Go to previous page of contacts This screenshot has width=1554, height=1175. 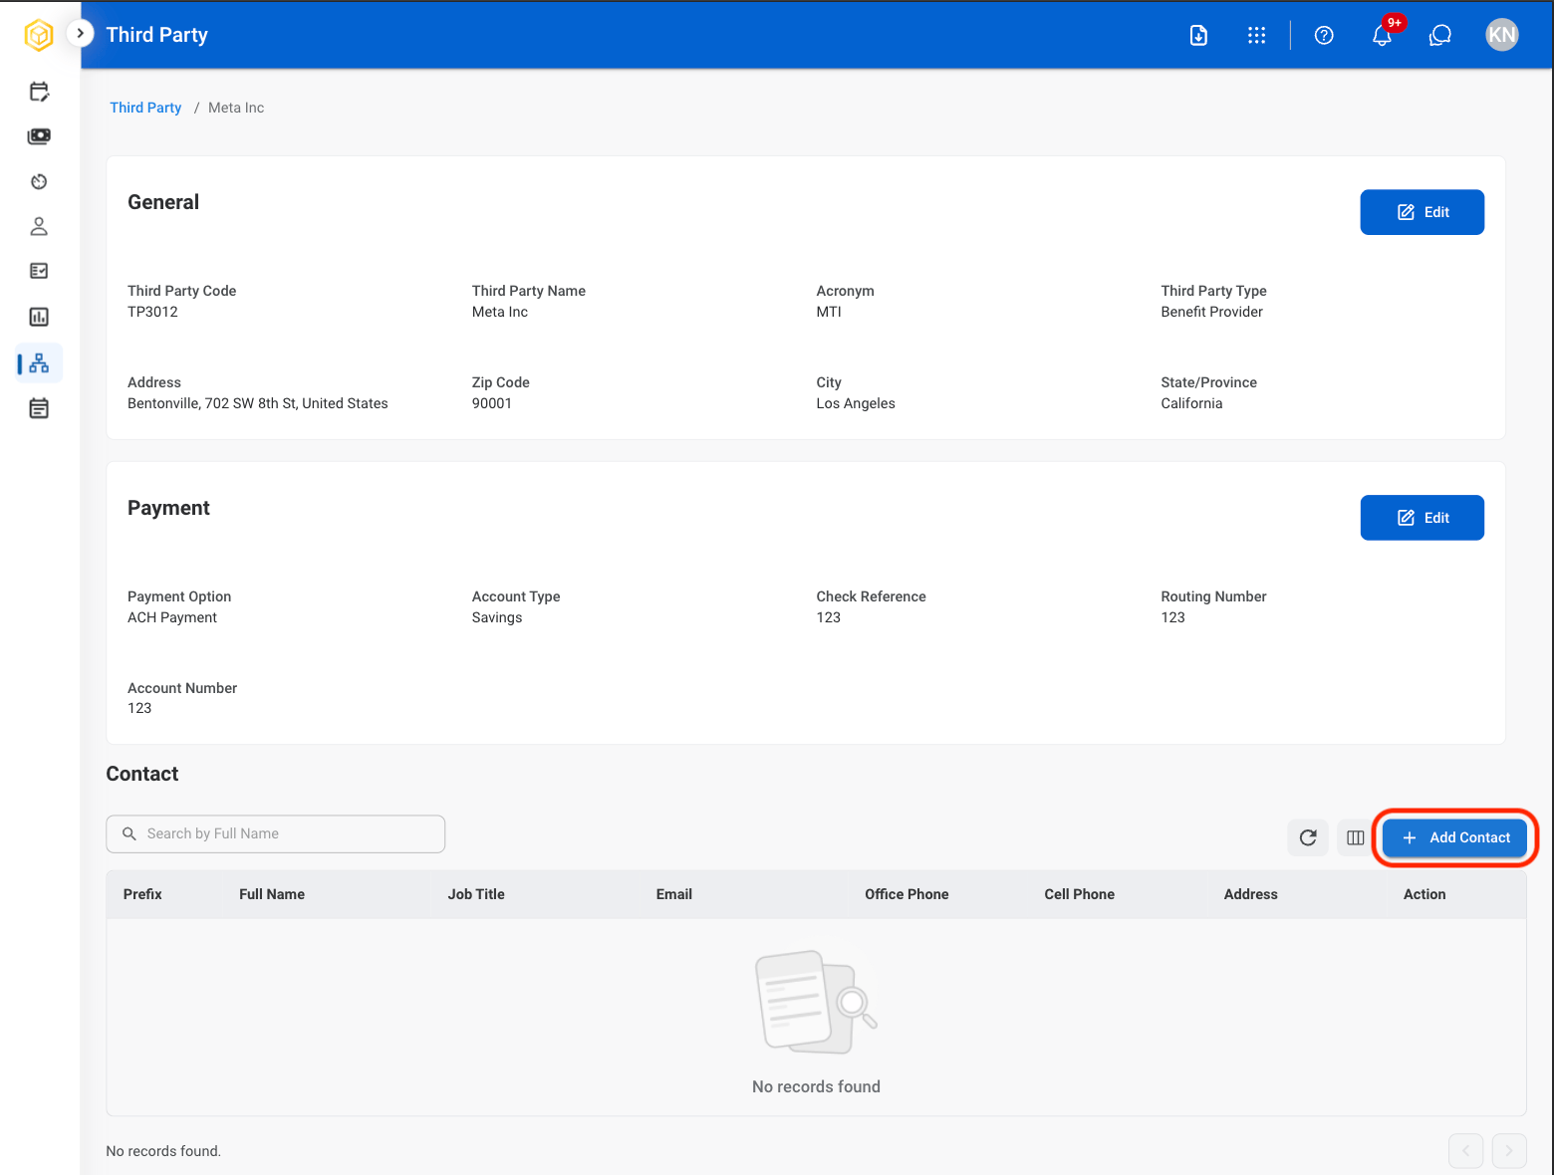click(1465, 1151)
